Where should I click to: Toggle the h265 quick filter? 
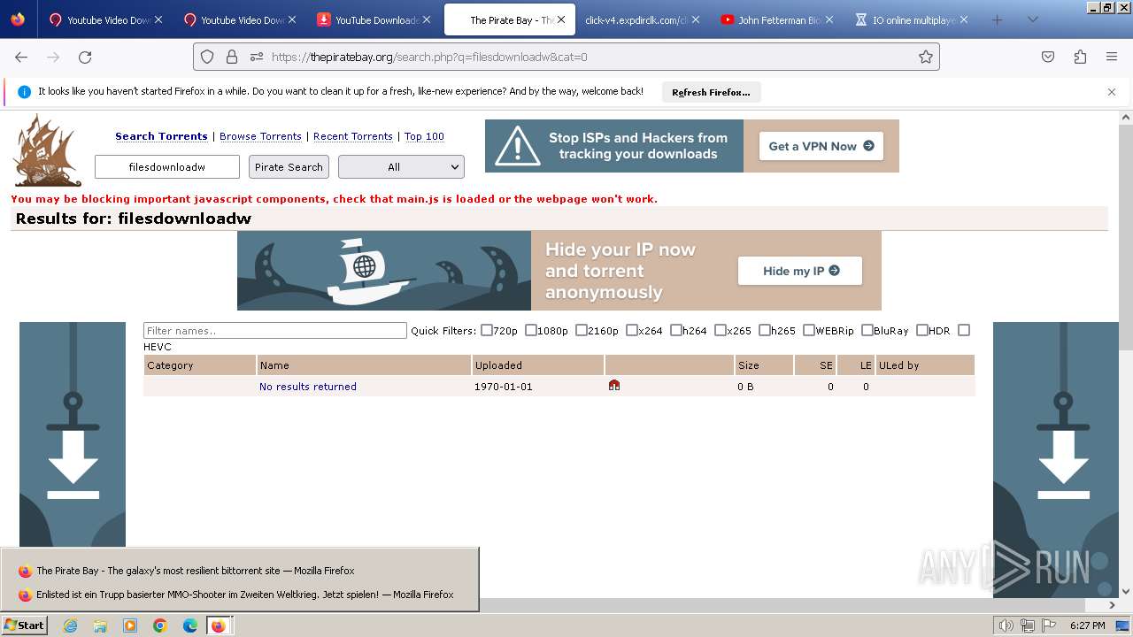pos(765,330)
